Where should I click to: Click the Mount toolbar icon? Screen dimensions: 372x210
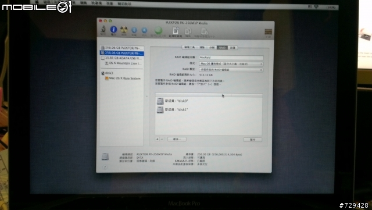(x=134, y=30)
